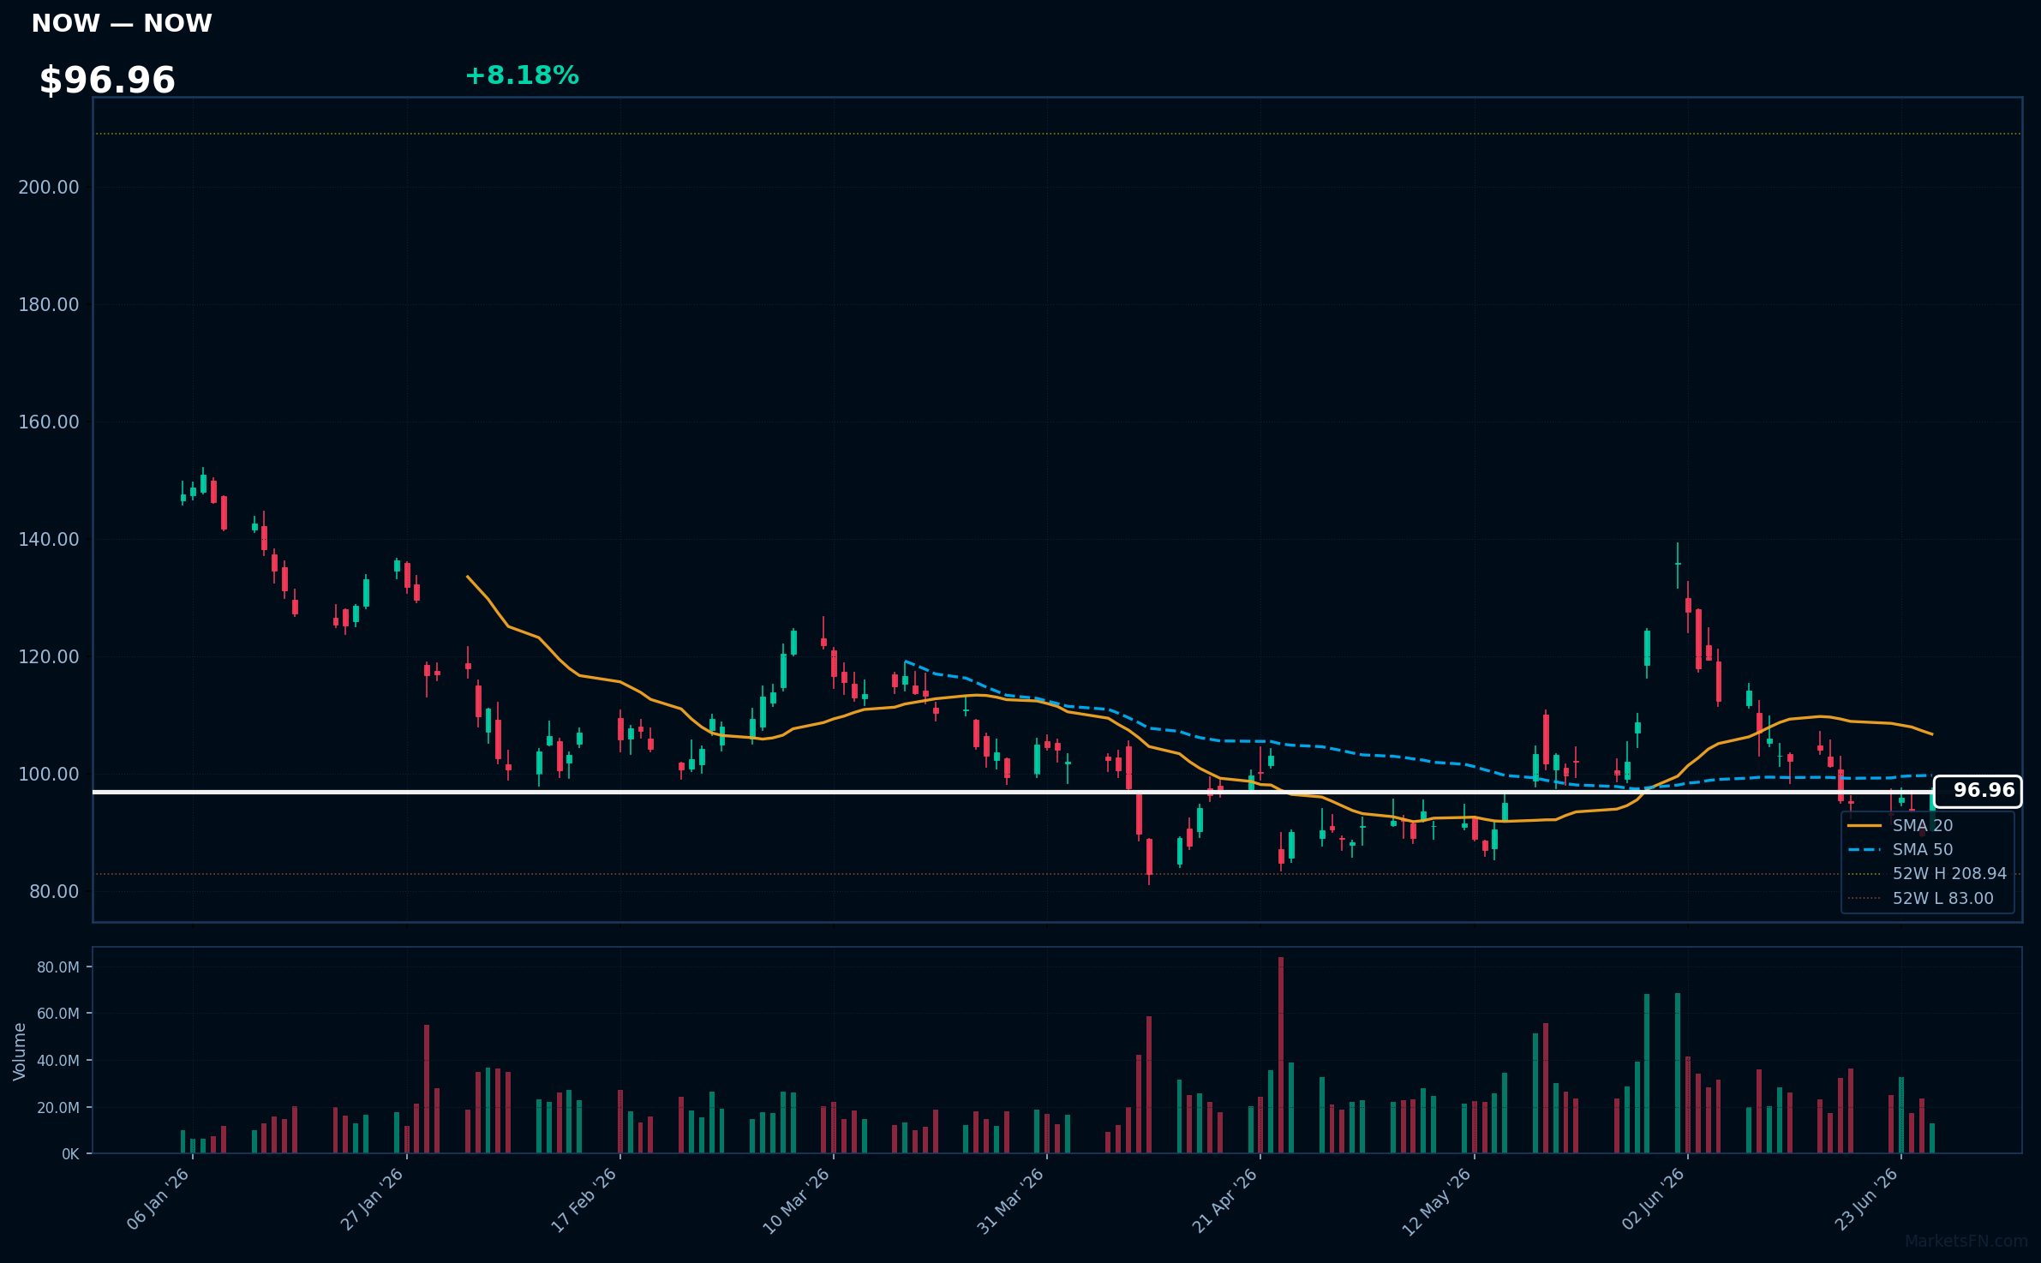
Task: Click the 06 Jan '26 date label
Action: click(x=159, y=1200)
